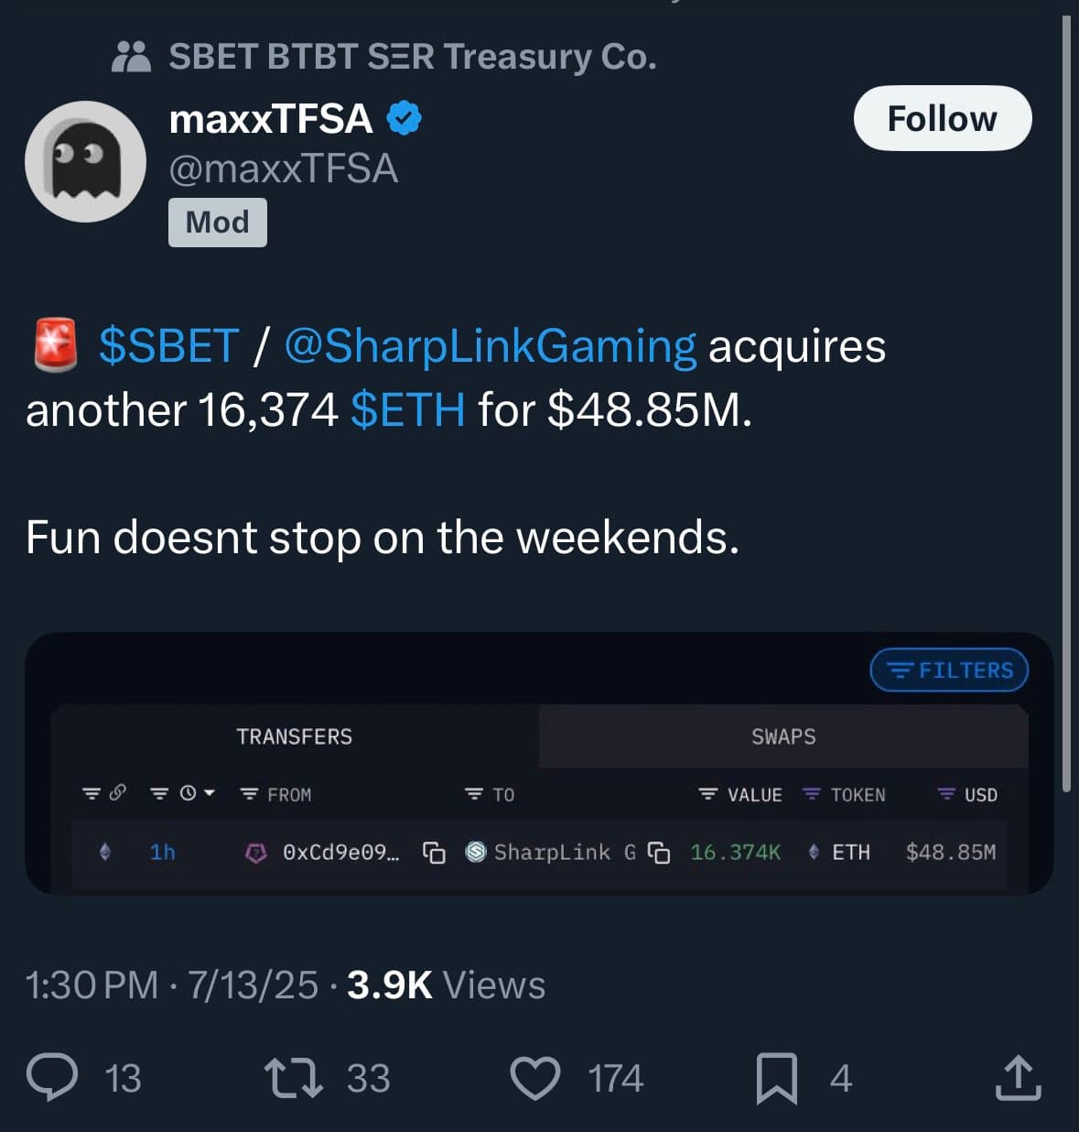Open SBET BTBT SER Treasury Co. community
The image size is (1079, 1132).
[412, 57]
